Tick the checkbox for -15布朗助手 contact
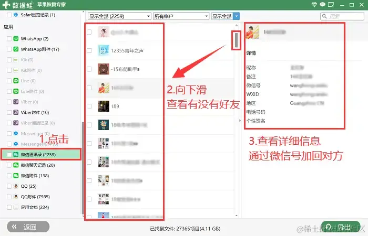Image resolution: width=368 pixels, height=236 pixels. tap(89, 69)
